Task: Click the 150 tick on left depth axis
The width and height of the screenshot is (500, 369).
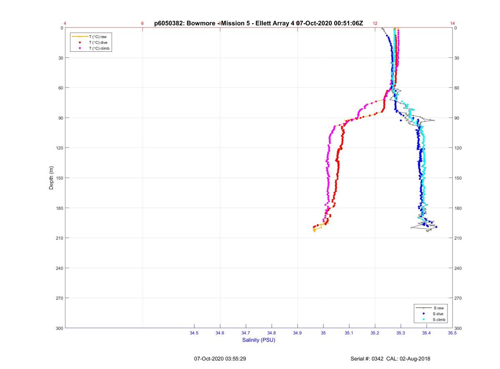Action: click(59, 178)
